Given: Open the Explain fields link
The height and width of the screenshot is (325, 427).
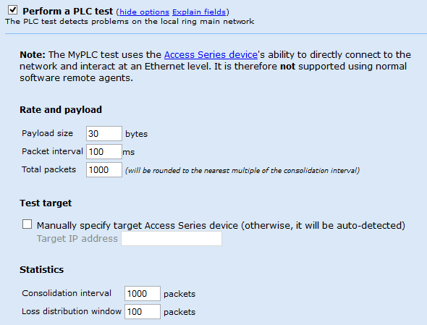Looking at the screenshot, I should [x=199, y=12].
